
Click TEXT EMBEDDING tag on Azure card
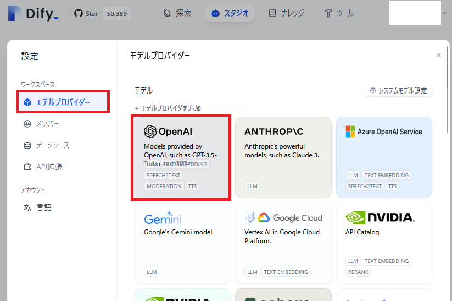pos(387,176)
